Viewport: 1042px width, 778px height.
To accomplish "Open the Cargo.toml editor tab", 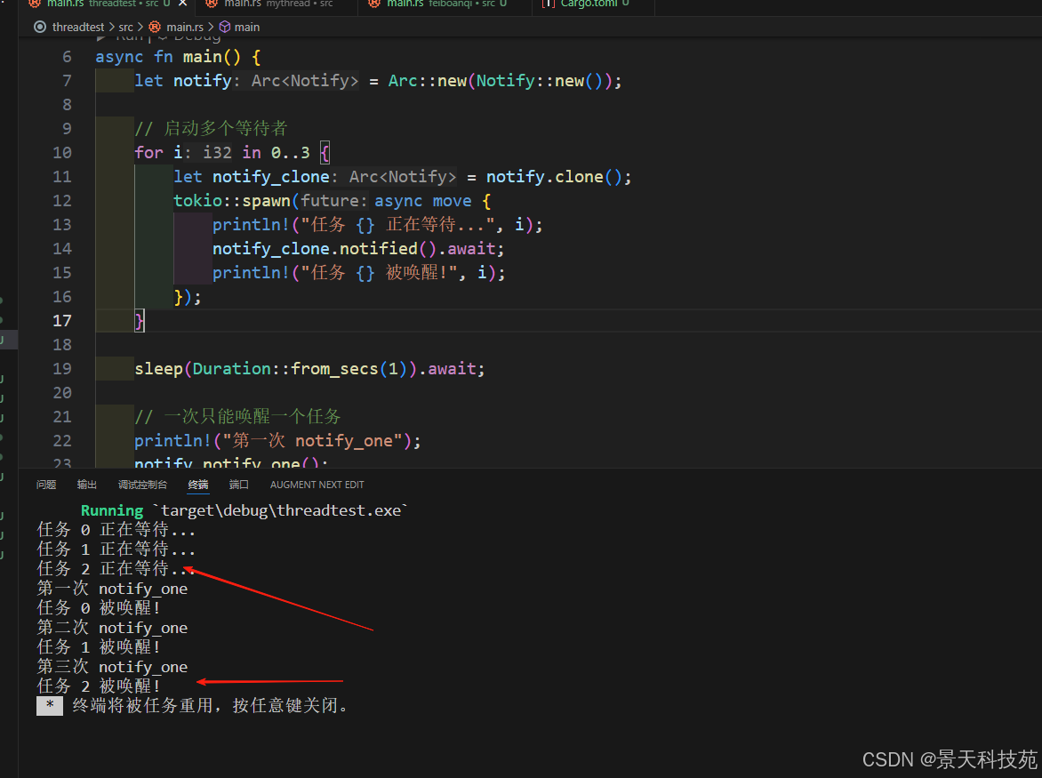I will click(x=593, y=4).
